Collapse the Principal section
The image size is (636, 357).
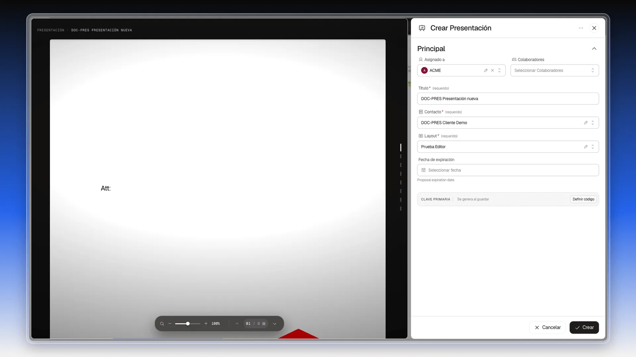[594, 49]
